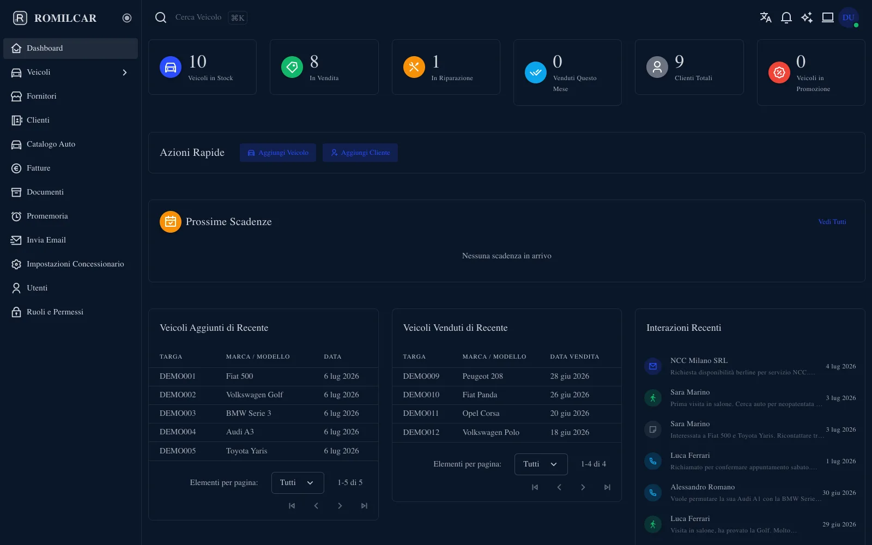Open the language translation icon

[766, 17]
